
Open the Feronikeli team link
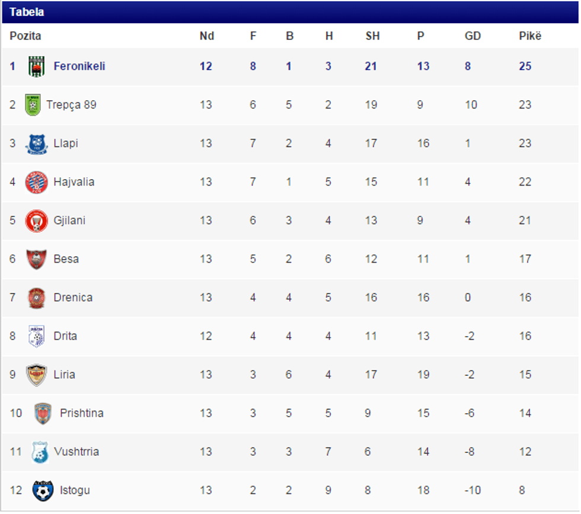coord(79,66)
